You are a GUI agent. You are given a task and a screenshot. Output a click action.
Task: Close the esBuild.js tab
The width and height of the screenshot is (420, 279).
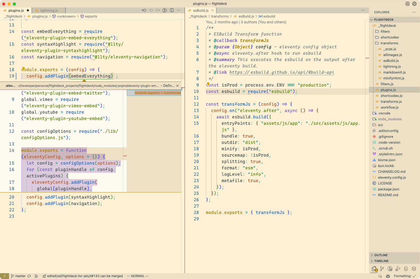coord(213,10)
